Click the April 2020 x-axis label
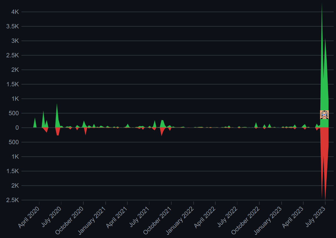Image resolution: width=336 pixels, height=238 pixels. tap(29, 217)
